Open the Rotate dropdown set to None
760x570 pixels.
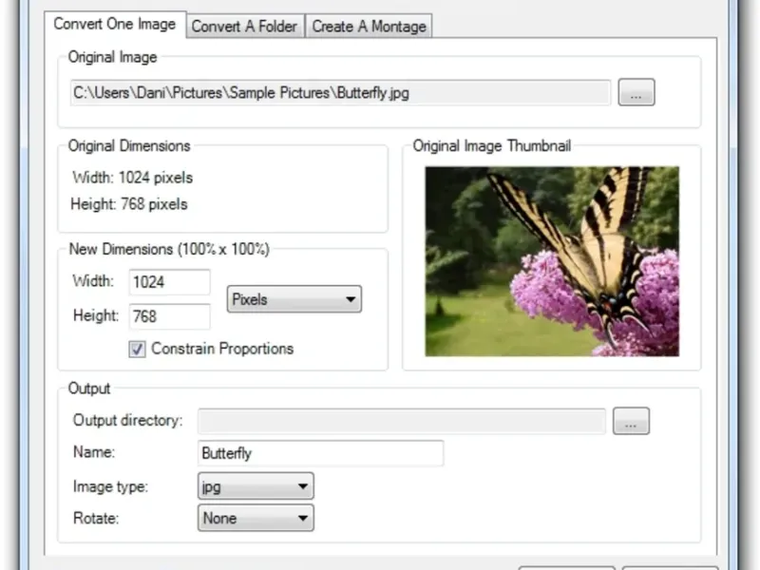[256, 518]
